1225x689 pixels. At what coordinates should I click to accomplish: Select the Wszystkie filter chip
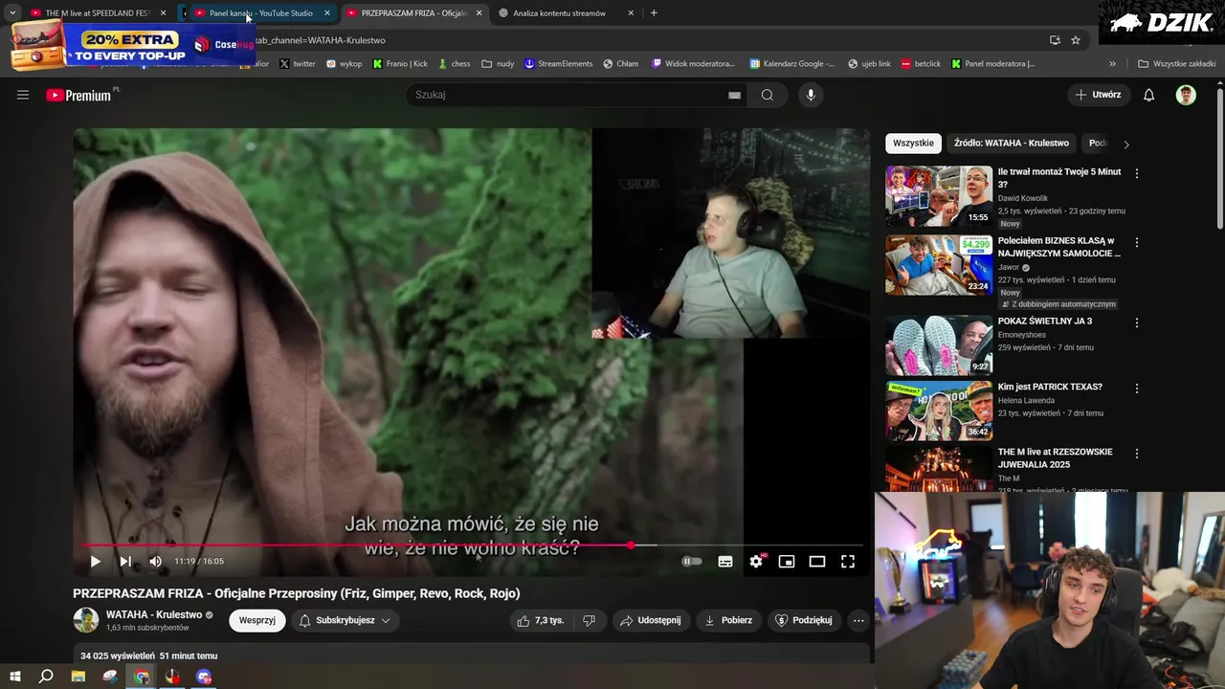tap(913, 144)
